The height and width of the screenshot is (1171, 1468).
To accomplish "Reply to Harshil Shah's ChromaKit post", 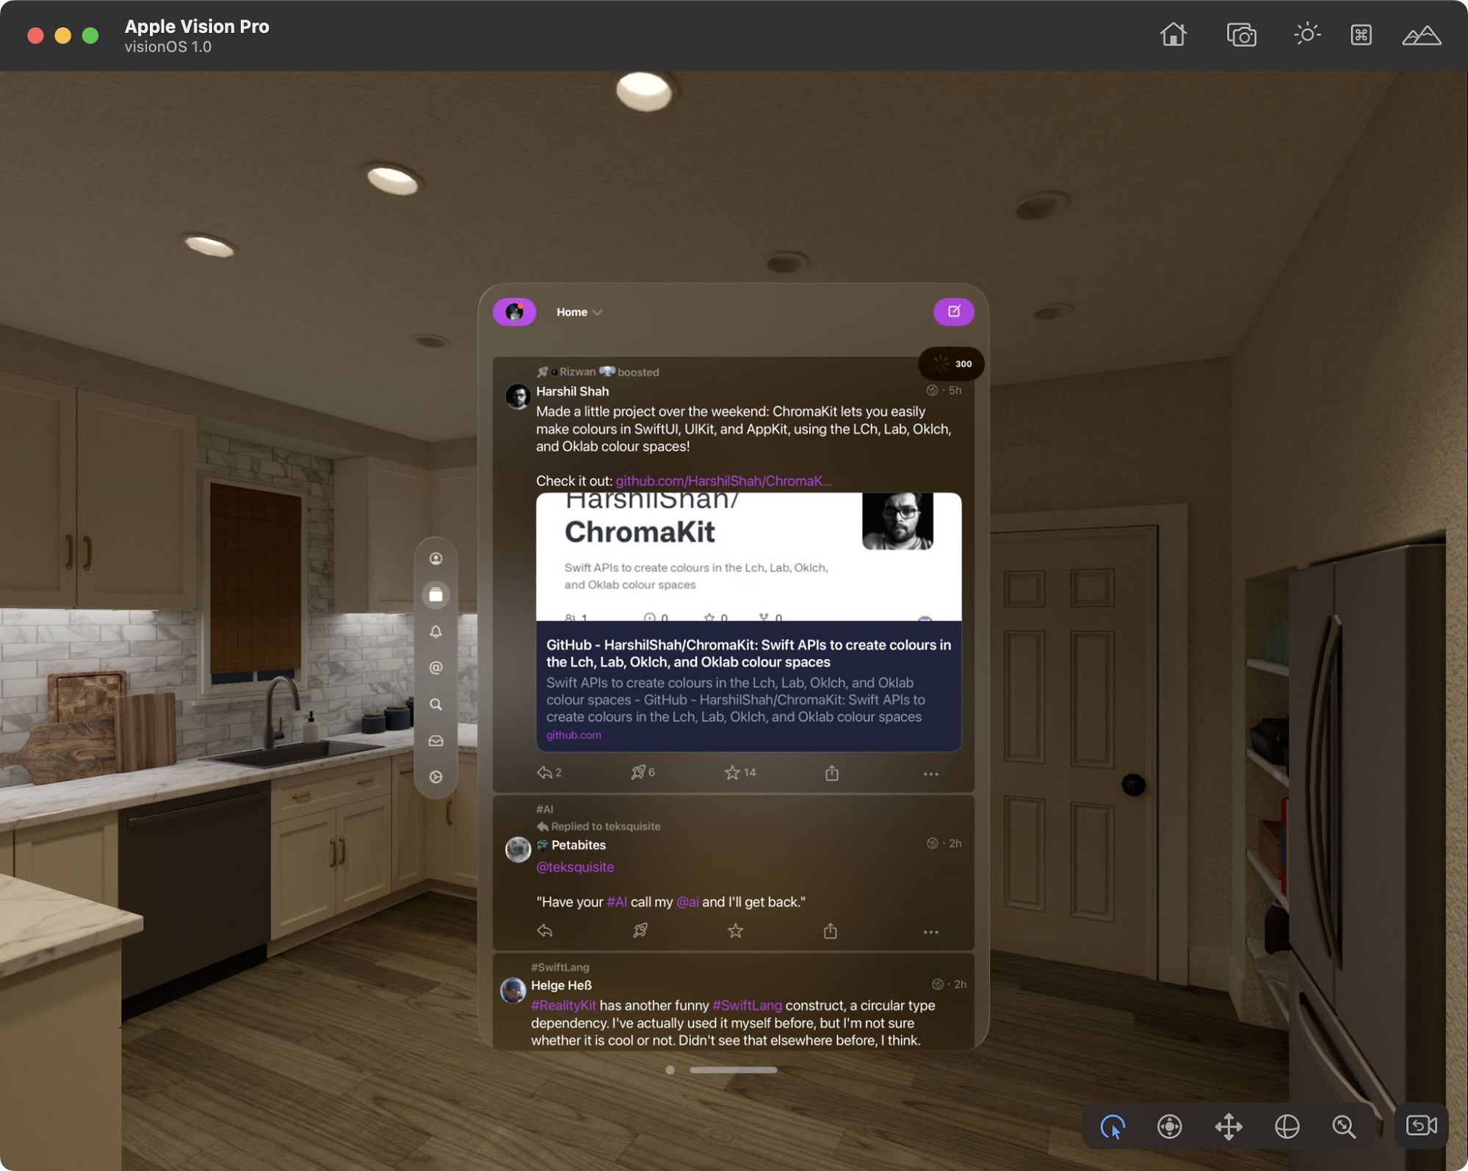I will [549, 772].
